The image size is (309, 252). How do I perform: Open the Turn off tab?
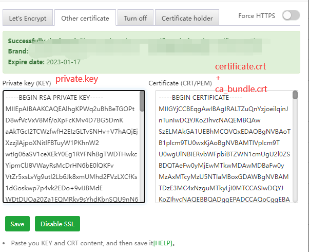click(x=136, y=18)
